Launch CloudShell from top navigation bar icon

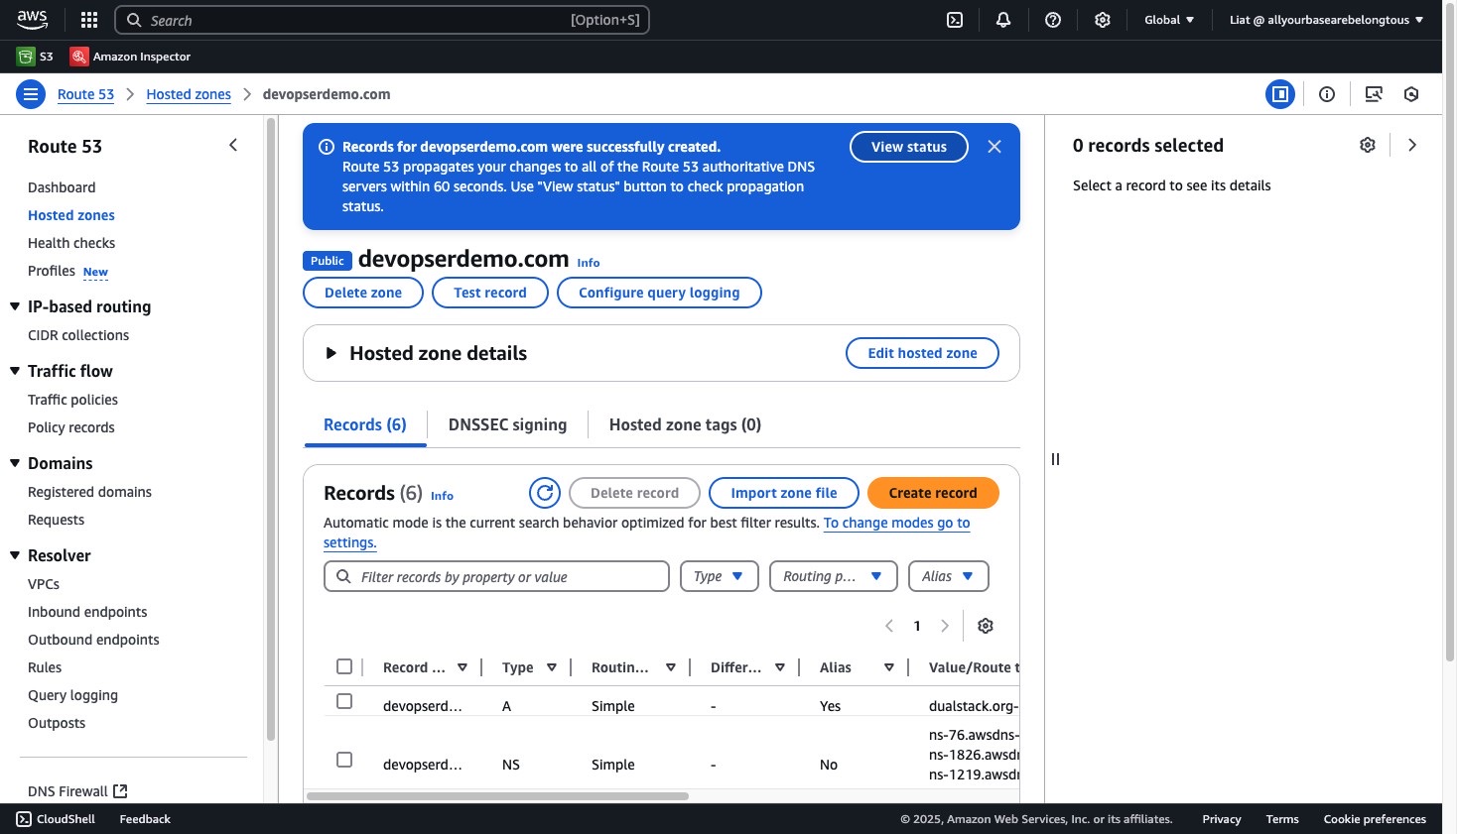click(955, 20)
